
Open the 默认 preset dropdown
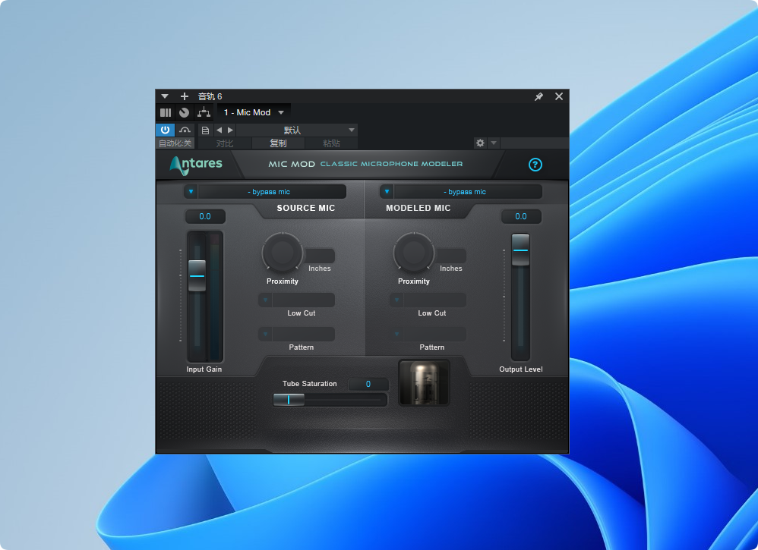point(297,130)
